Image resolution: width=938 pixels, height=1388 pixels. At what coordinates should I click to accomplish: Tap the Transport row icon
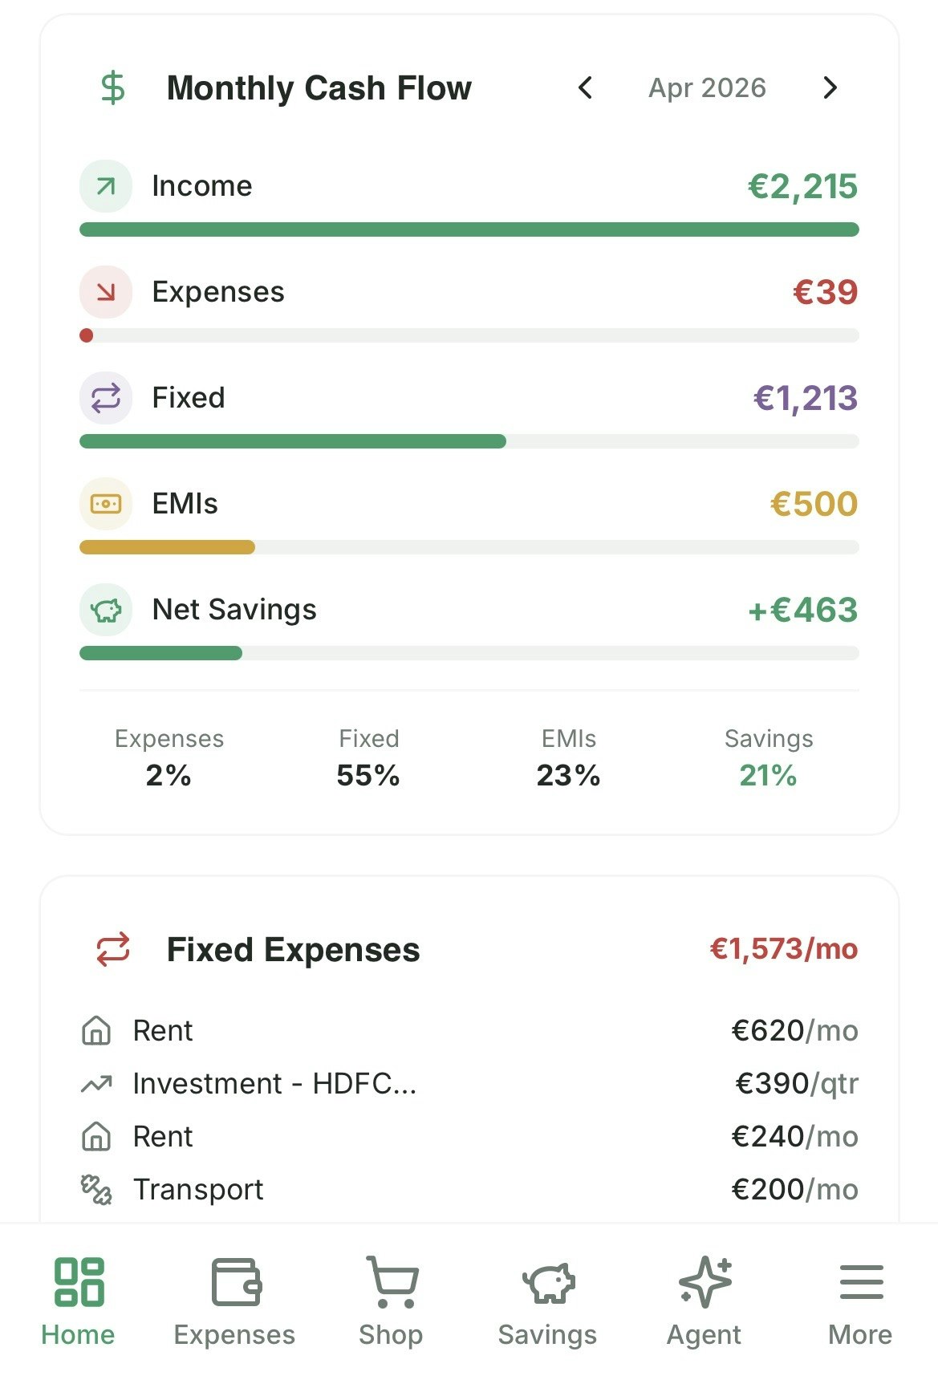pos(96,1189)
